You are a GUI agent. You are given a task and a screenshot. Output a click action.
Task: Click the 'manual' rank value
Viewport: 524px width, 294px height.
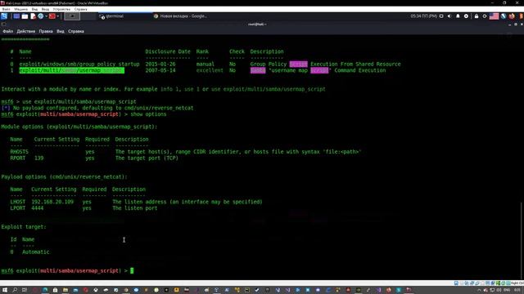[206, 64]
